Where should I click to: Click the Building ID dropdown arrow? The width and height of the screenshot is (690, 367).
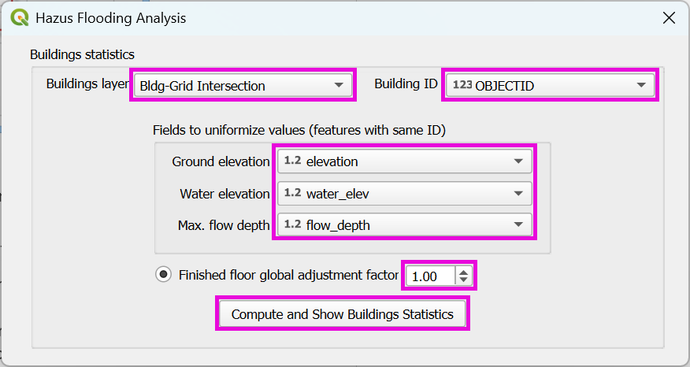(x=641, y=85)
